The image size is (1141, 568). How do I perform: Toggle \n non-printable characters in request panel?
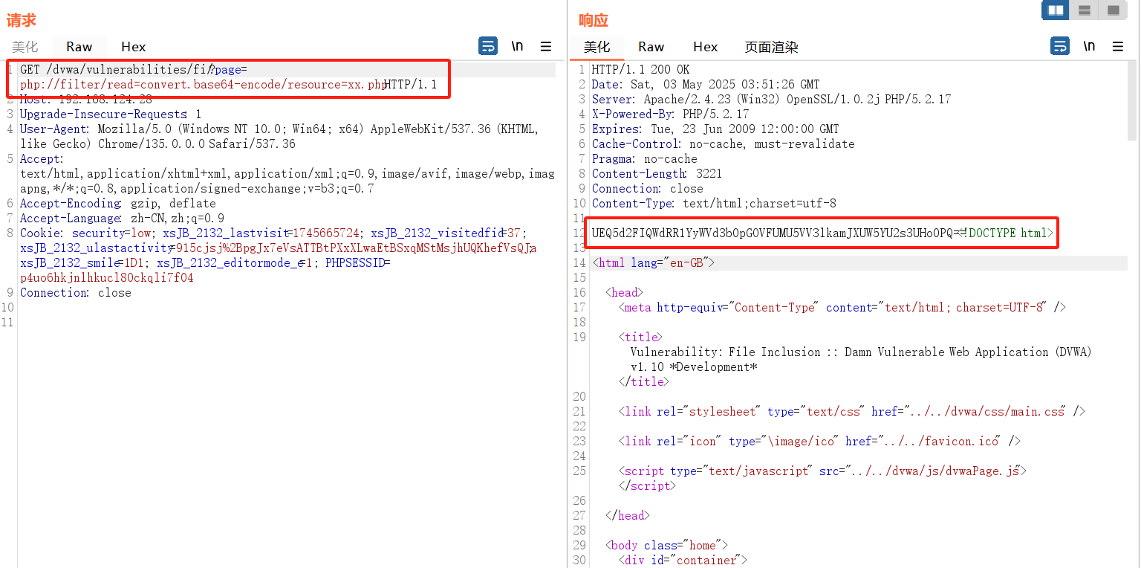[517, 46]
